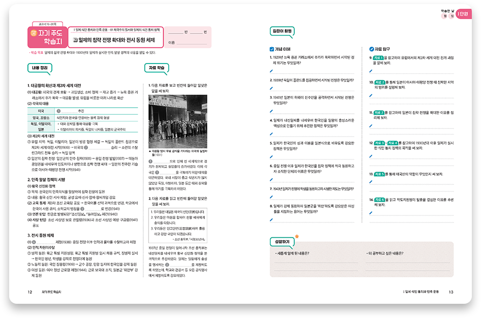481x318 pixels.
Task: Click the pencil mark under question 7
Action: pos(271,197)
